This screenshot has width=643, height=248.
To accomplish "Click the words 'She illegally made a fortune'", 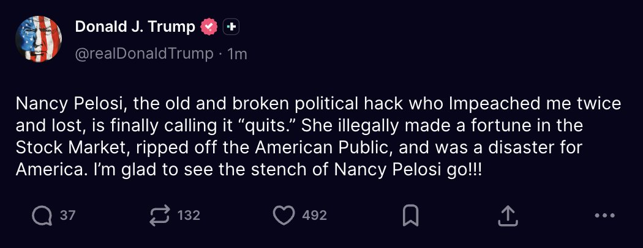I will (375, 125).
